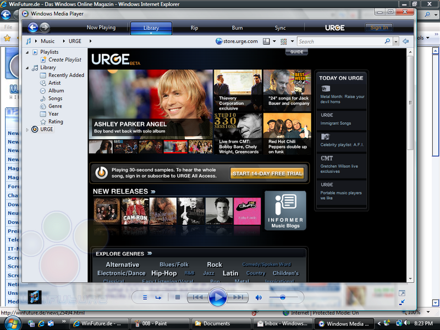This screenshot has height=330, width=440.
Task: Open the URGE store tab
Action: pos(334,28)
